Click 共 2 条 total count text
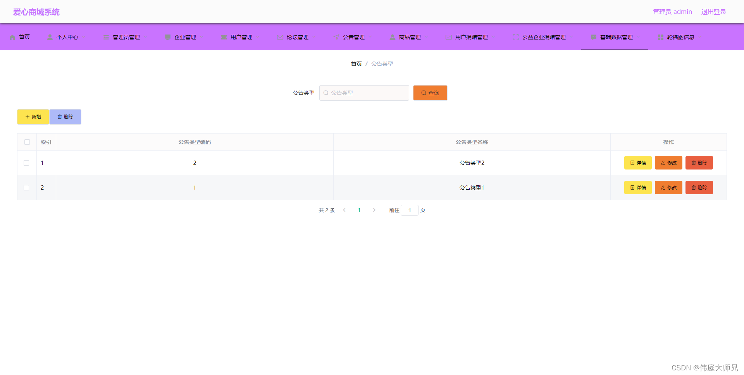 (x=327, y=210)
